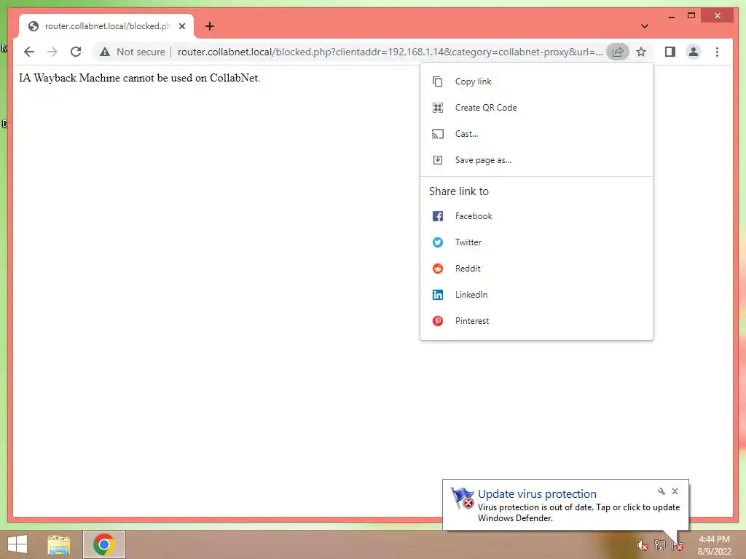The width and height of the screenshot is (746, 559).
Task: Share link to Facebook
Action: [x=537, y=215]
